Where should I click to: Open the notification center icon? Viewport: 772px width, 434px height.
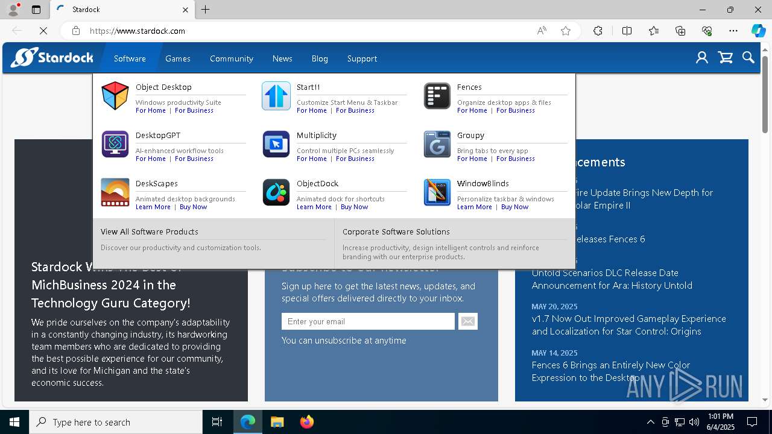752,422
